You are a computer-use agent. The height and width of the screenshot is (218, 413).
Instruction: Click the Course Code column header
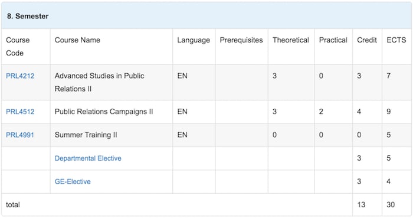[x=18, y=47]
